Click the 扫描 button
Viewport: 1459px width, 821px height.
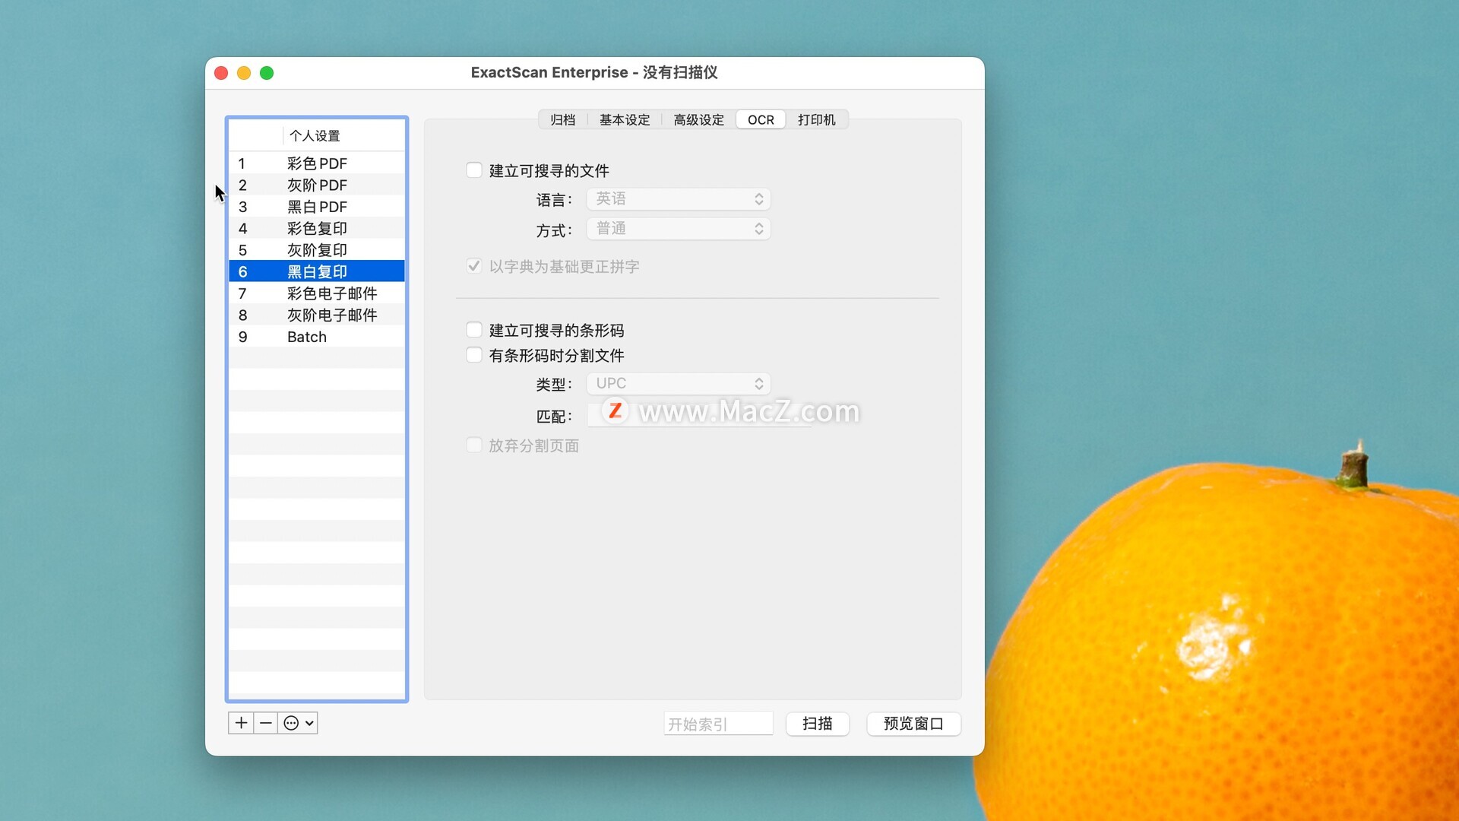(x=818, y=724)
